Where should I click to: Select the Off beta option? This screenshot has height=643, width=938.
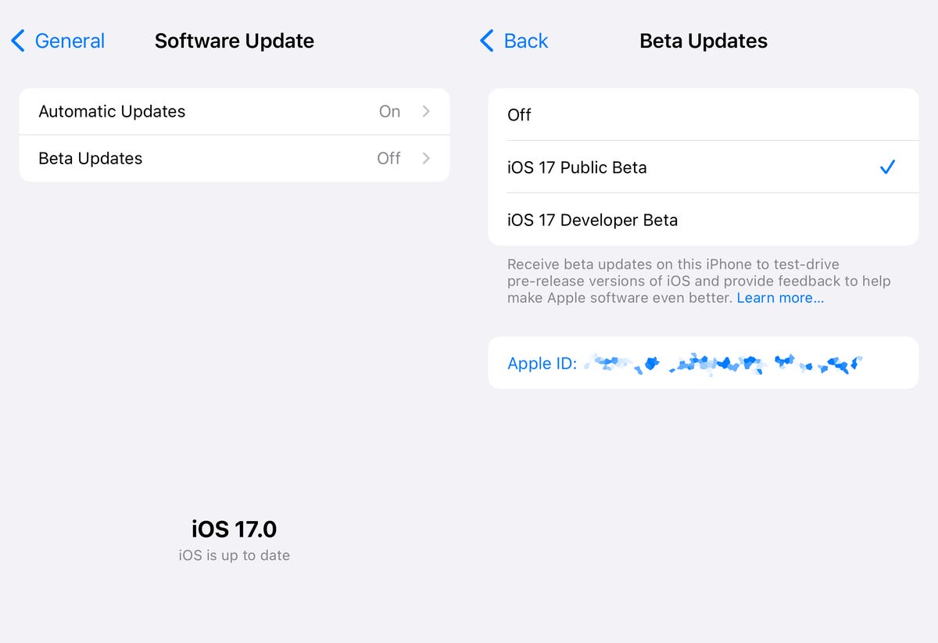click(x=520, y=115)
